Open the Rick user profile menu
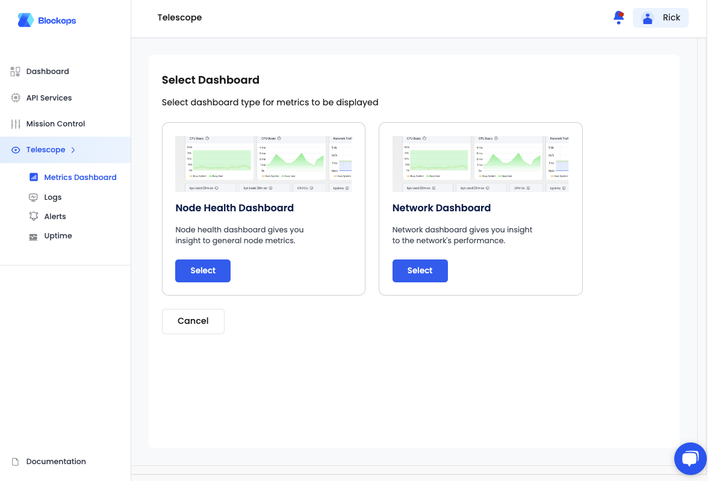 click(x=660, y=17)
